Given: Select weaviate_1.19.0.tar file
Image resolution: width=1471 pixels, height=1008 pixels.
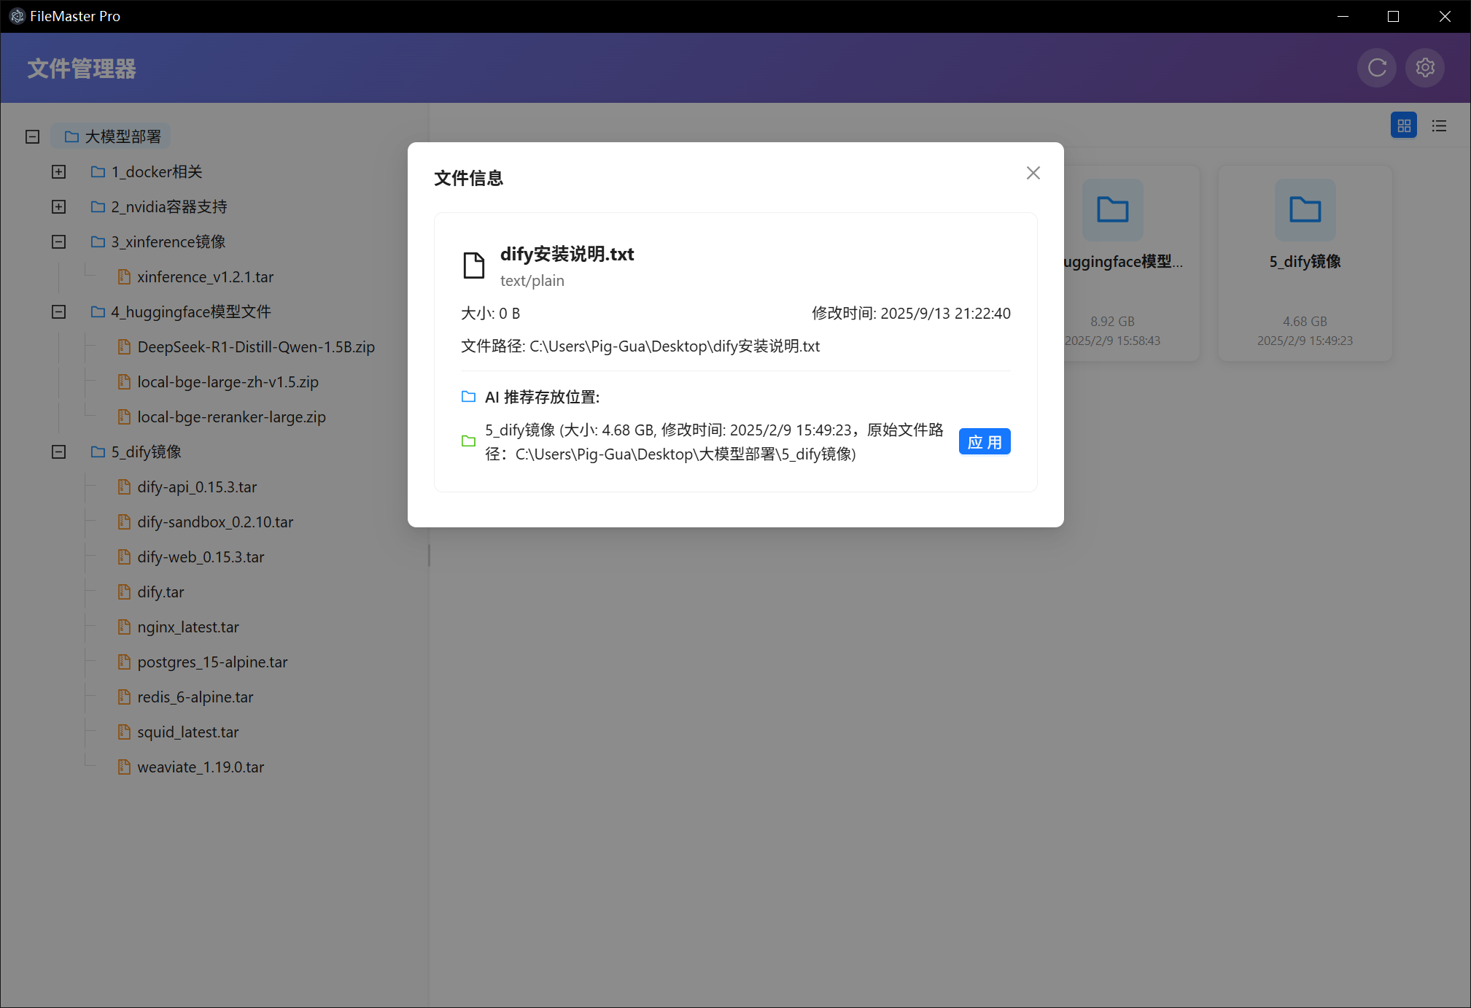Looking at the screenshot, I should [190, 767].
